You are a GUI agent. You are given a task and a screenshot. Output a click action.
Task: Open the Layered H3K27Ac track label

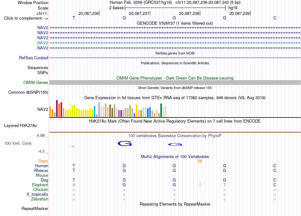[x=21, y=126]
